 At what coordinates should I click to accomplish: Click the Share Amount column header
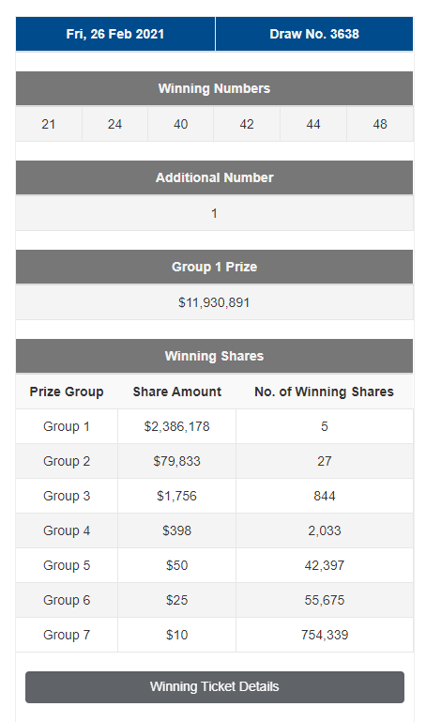177,392
